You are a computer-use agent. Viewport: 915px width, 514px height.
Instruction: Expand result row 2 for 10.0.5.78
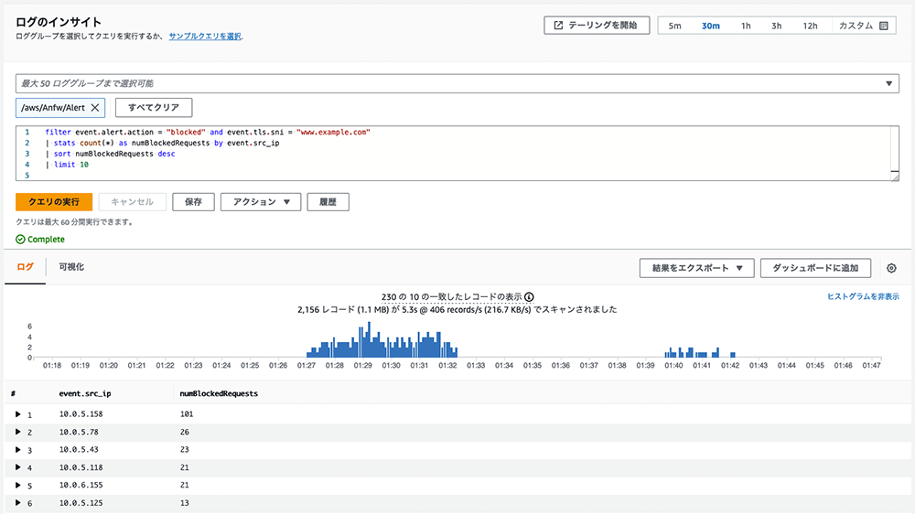pos(18,432)
